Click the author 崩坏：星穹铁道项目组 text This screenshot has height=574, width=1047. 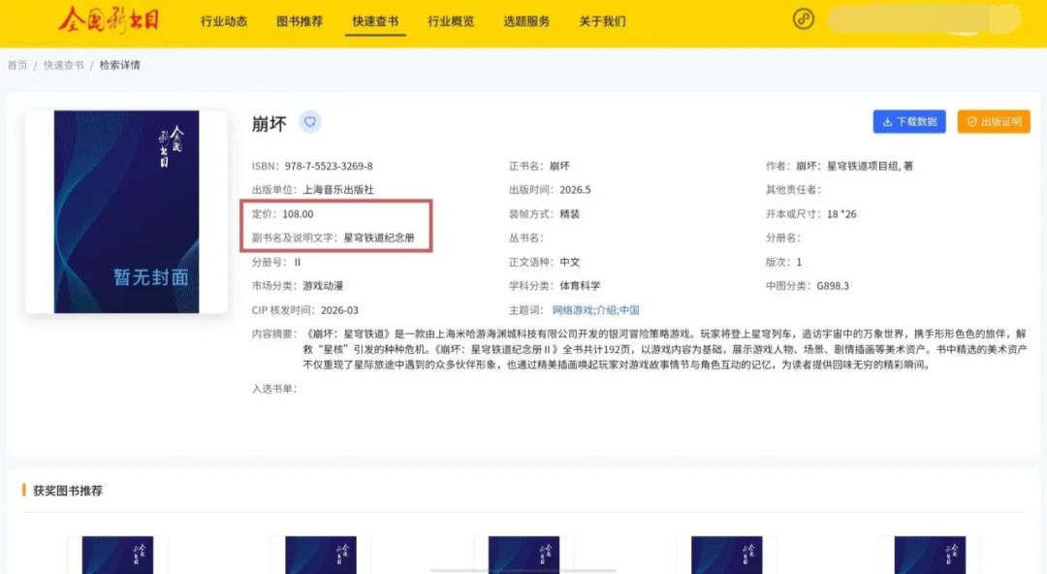tap(847, 166)
